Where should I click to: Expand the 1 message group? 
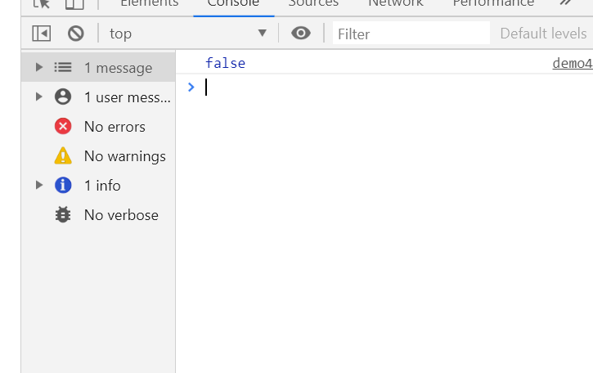pos(38,68)
